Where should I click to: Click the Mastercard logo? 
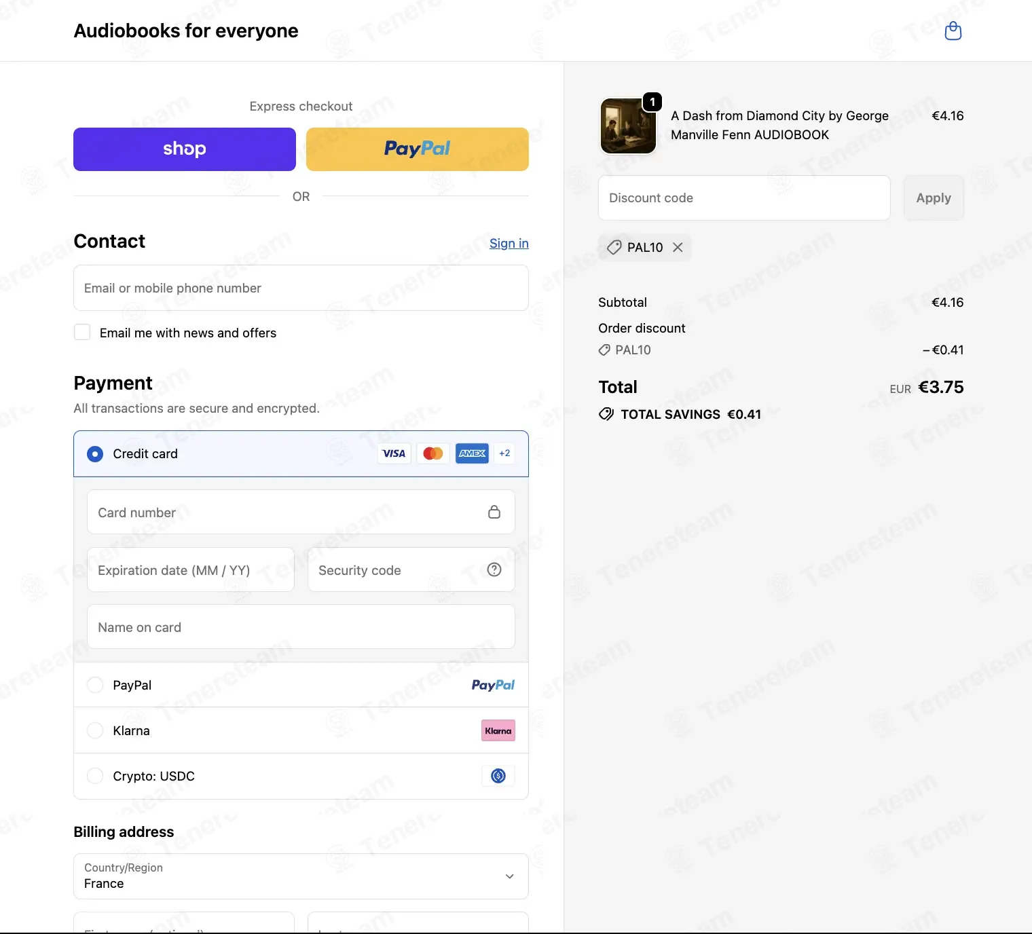point(433,453)
